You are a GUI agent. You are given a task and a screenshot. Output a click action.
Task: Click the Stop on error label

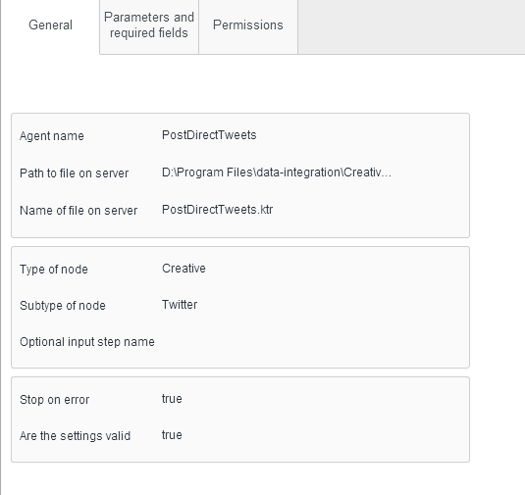point(54,400)
